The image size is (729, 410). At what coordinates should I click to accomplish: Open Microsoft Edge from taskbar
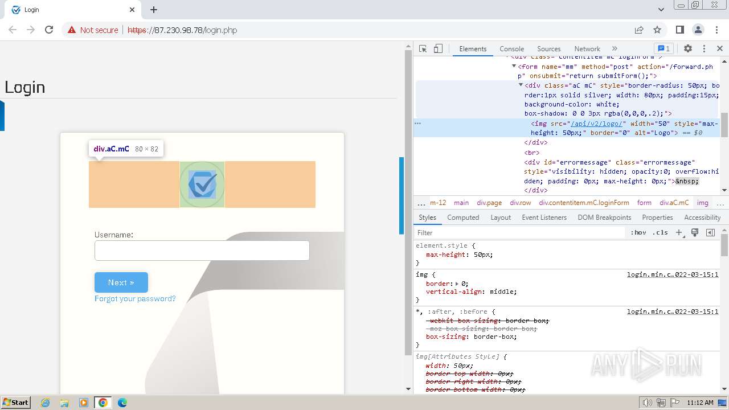(122, 403)
